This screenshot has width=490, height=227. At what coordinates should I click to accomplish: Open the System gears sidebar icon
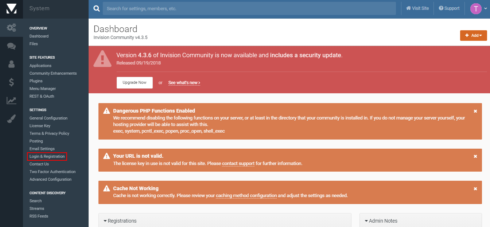11,27
